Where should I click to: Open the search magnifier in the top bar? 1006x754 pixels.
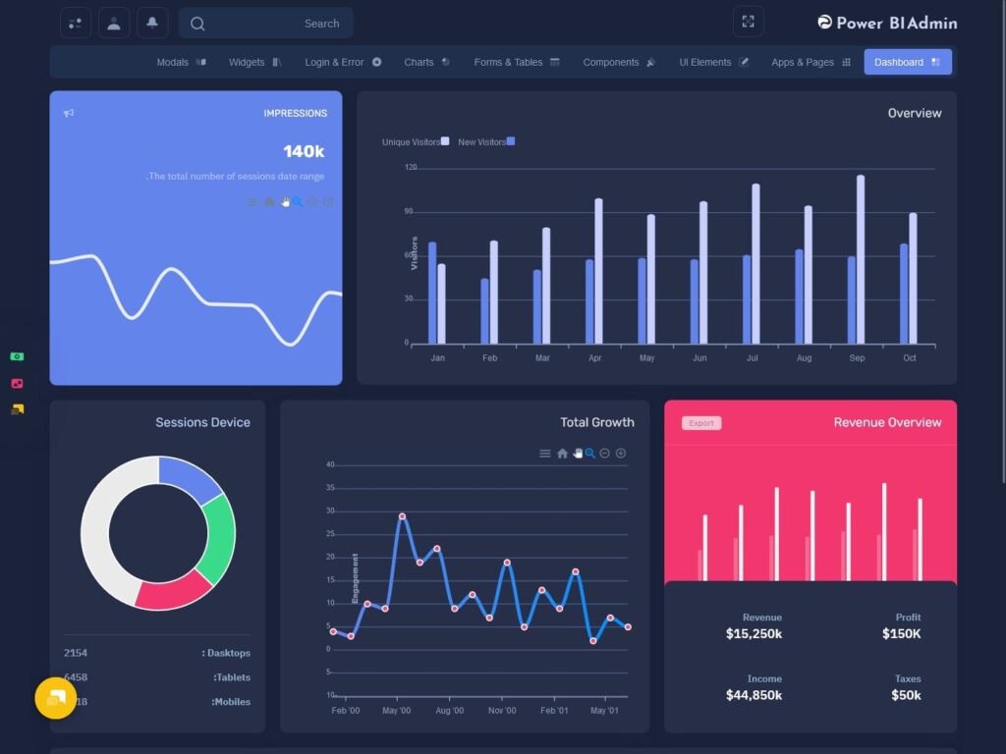199,23
